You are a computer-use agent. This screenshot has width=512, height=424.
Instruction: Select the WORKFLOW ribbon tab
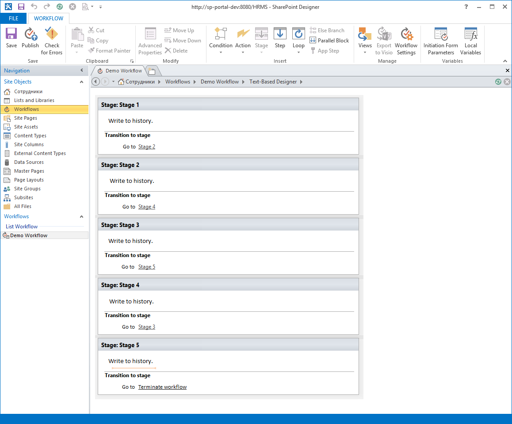(x=49, y=18)
